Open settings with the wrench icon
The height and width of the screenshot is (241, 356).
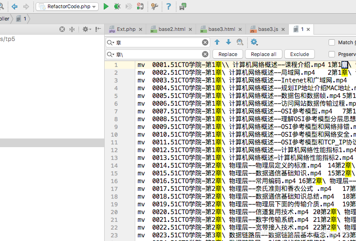point(154,6)
